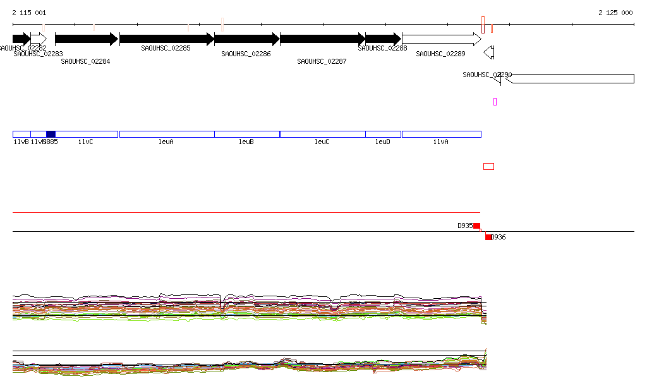
Task: Select the SAOUHSC_02285 black gene arrow
Action: (167, 39)
